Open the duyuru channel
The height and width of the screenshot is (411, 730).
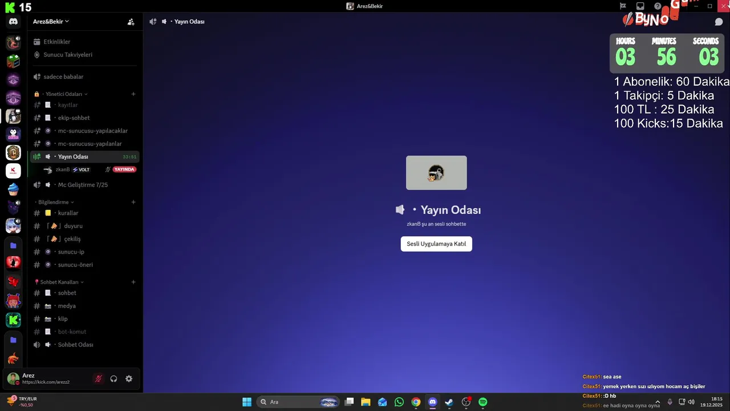pyautogui.click(x=84, y=226)
